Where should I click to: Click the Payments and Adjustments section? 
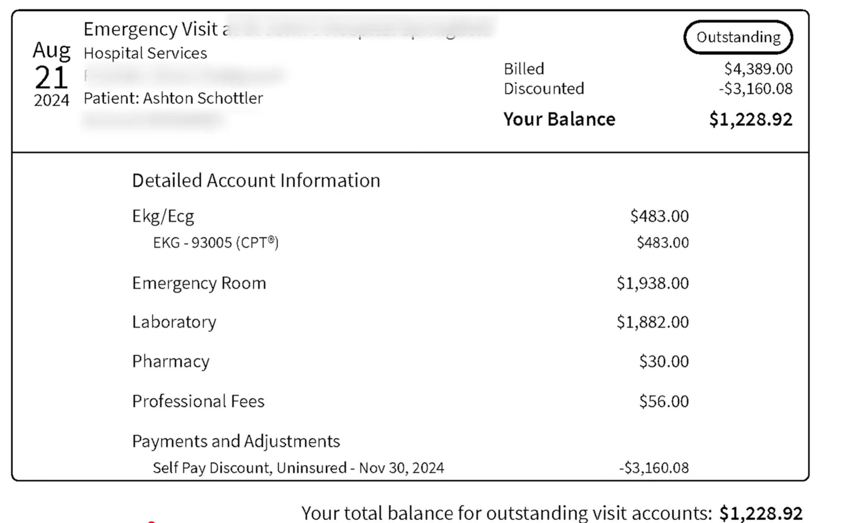(x=236, y=441)
